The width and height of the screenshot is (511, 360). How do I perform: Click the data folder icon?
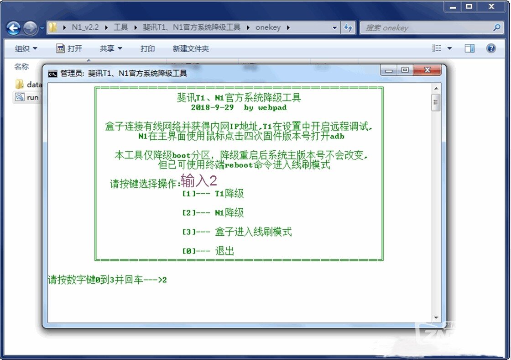pyautogui.click(x=20, y=84)
